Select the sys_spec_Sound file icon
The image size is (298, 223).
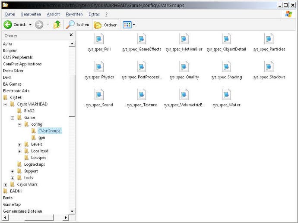pos(99,94)
